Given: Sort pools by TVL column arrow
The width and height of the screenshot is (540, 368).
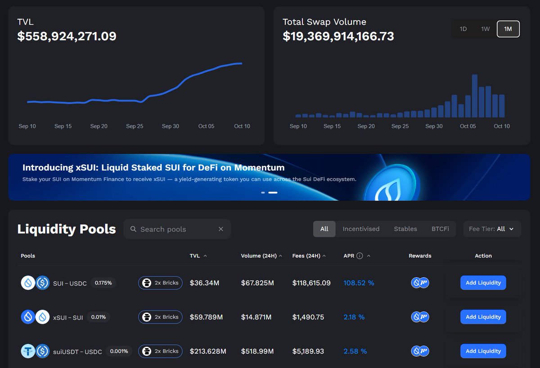Looking at the screenshot, I should [x=205, y=256].
